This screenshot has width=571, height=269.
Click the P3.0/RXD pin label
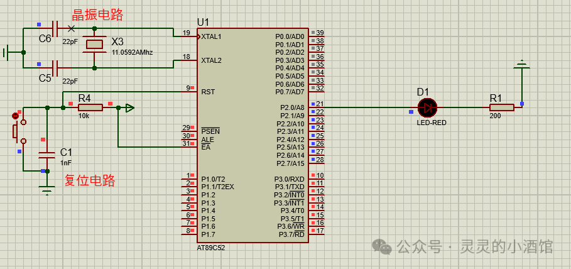click(x=289, y=179)
